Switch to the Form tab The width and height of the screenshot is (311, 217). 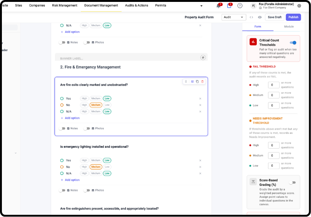[x=258, y=26]
